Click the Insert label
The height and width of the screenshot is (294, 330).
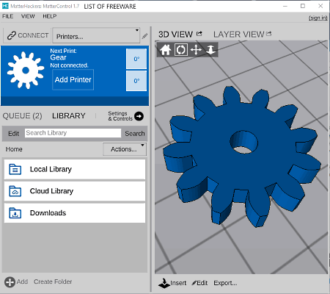(x=178, y=283)
